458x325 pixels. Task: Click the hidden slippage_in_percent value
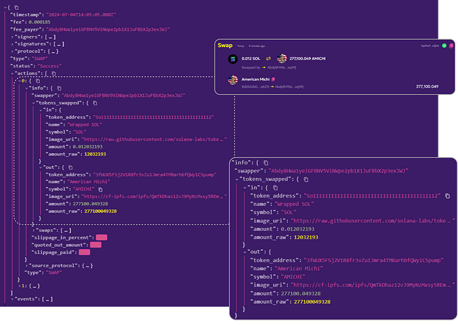coord(101,237)
